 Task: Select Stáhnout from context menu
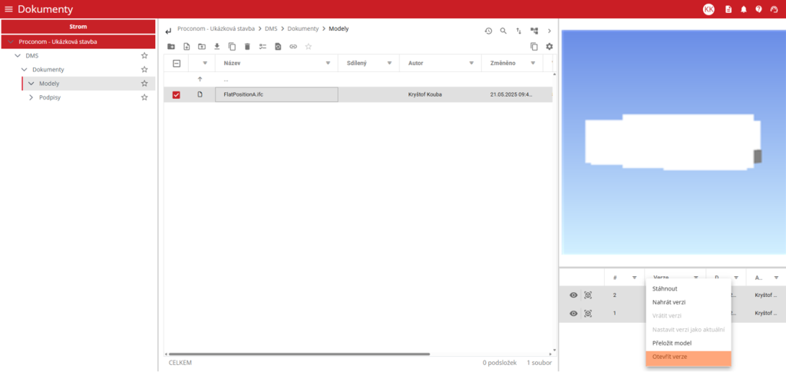point(665,289)
